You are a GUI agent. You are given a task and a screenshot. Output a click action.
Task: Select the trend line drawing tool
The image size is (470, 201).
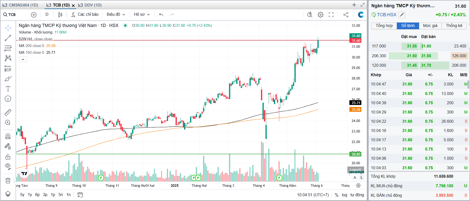8,38
